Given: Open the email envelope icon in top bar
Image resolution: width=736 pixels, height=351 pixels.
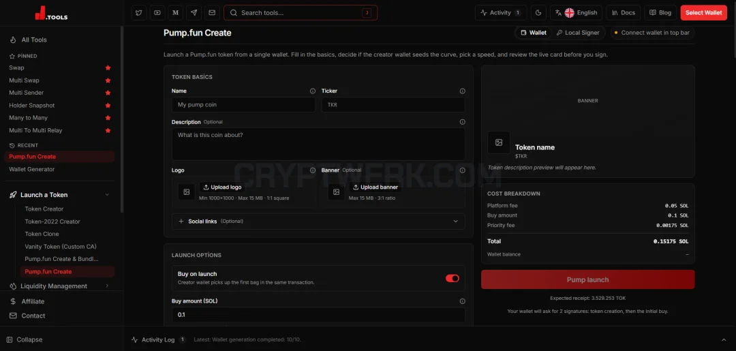Looking at the screenshot, I should pos(212,13).
